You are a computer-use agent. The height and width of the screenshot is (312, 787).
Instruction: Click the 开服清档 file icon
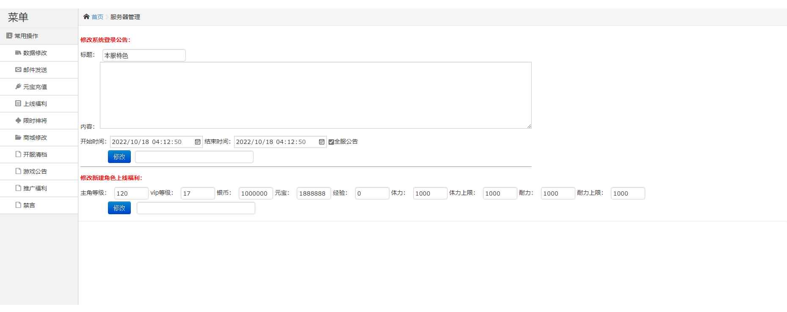click(x=18, y=155)
